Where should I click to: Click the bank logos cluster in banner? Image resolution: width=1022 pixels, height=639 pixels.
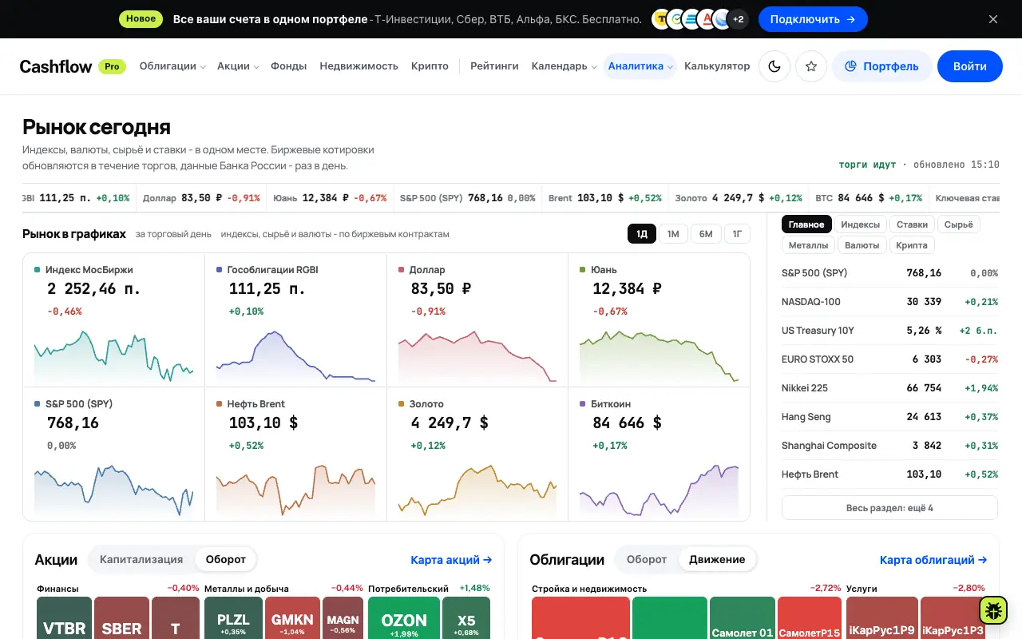(x=700, y=19)
